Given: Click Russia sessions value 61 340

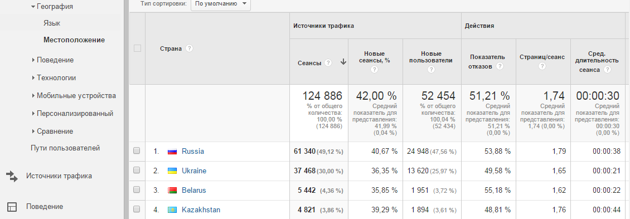Looking at the screenshot, I should tap(304, 152).
